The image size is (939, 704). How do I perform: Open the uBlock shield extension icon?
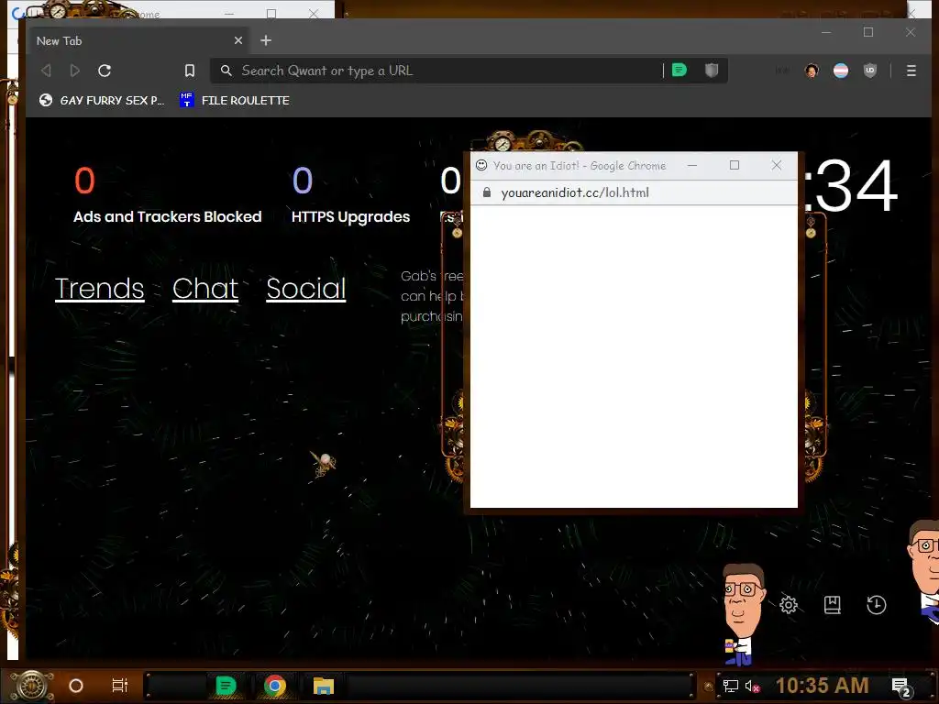pos(870,71)
